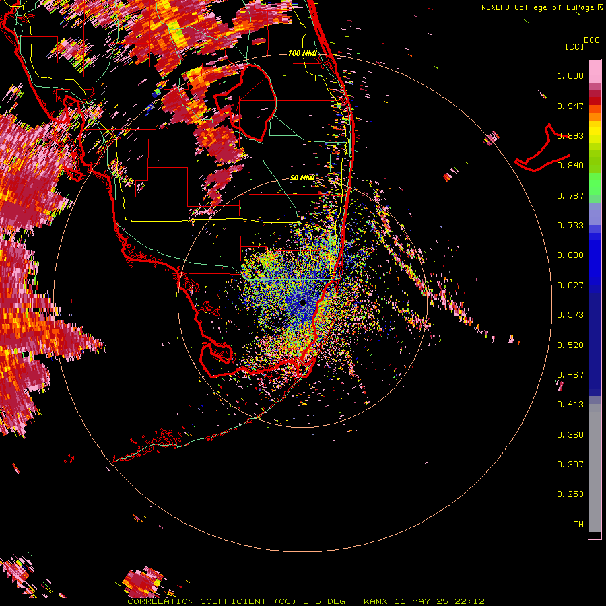Image resolution: width=606 pixels, height=606 pixels.
Task: Click the color scale value 0.360
Action: coord(570,435)
